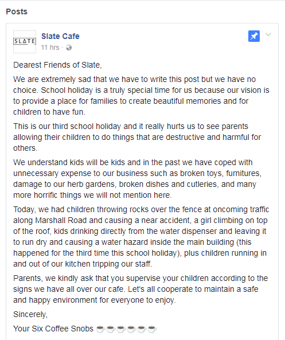
Task: Click the first coffee cup emoji
Action: pos(101,329)
